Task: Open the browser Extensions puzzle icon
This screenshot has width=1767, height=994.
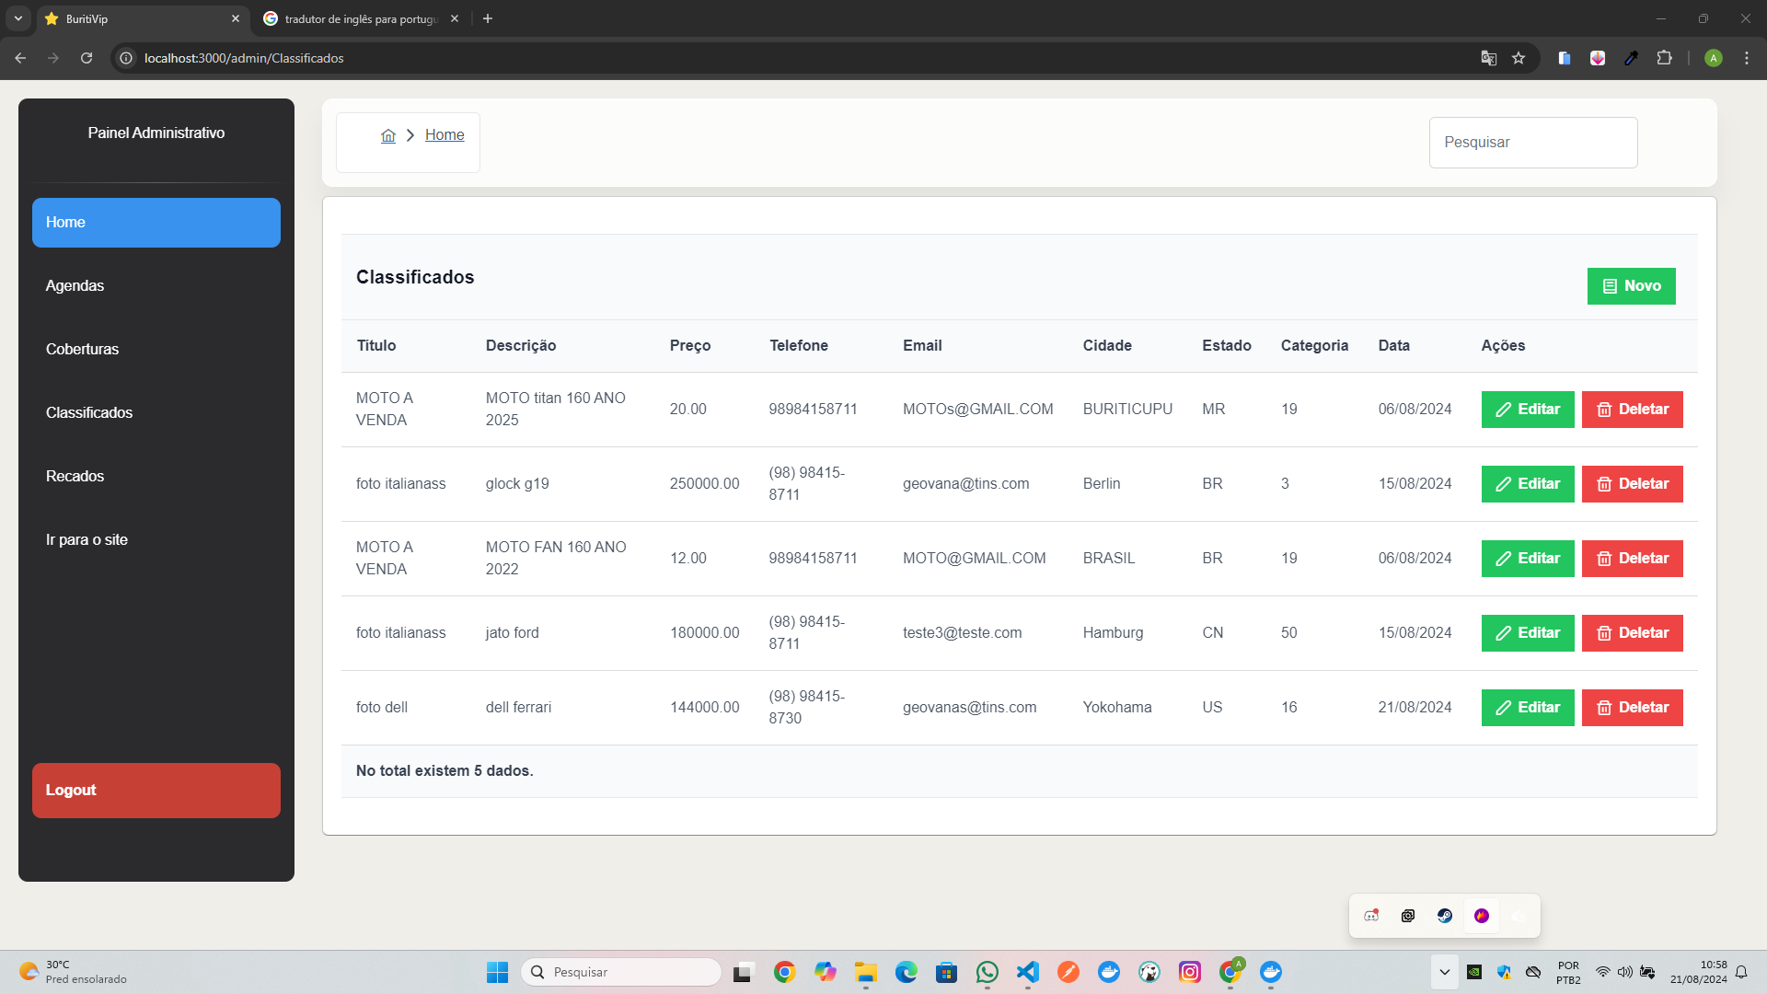Action: (1664, 58)
